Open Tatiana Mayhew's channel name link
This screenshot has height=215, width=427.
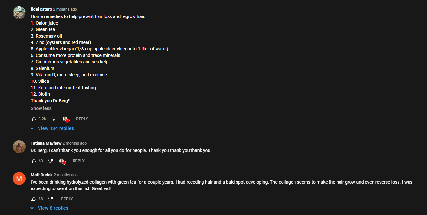(46, 143)
